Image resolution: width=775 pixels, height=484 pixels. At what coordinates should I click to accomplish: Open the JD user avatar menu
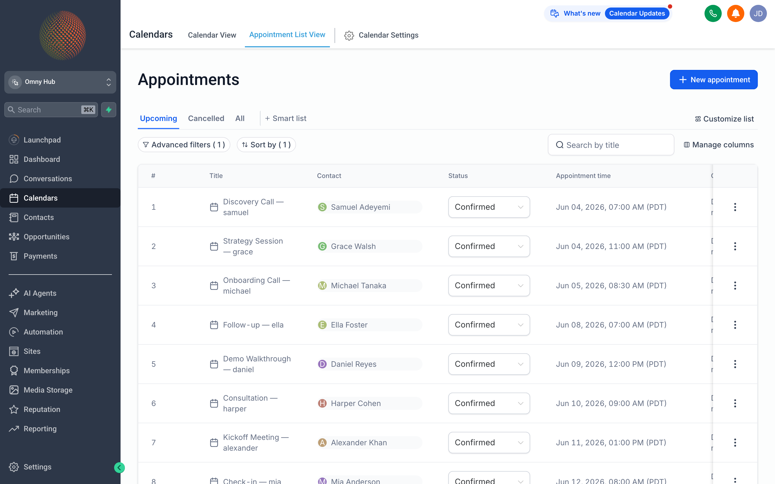pos(758,13)
